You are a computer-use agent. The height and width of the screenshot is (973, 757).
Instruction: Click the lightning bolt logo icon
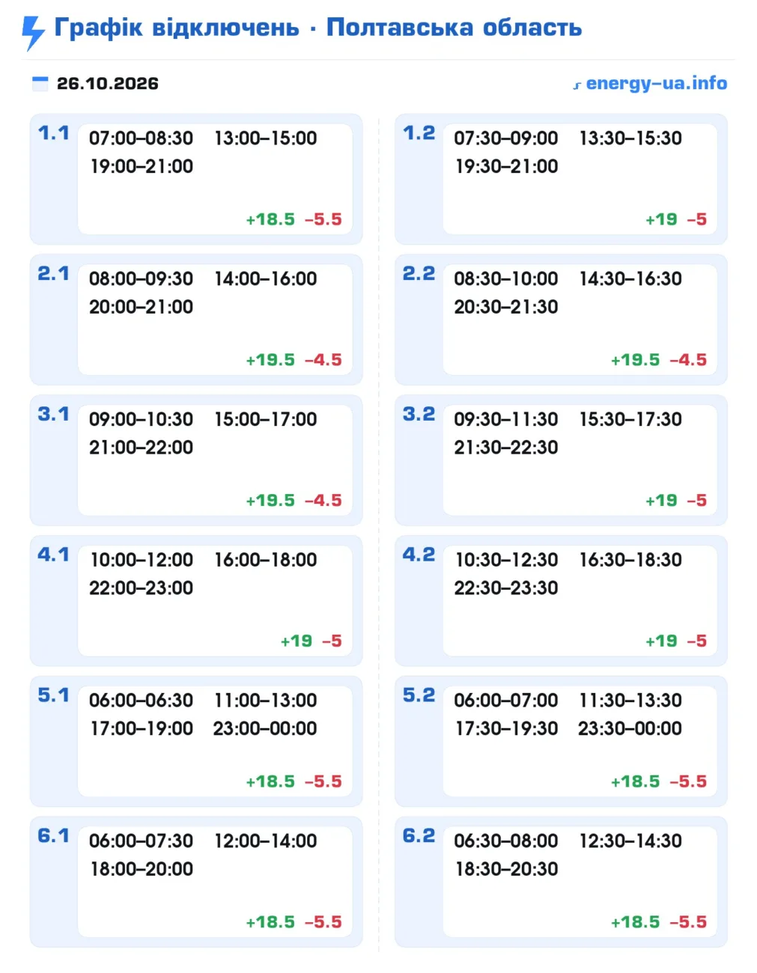click(33, 33)
